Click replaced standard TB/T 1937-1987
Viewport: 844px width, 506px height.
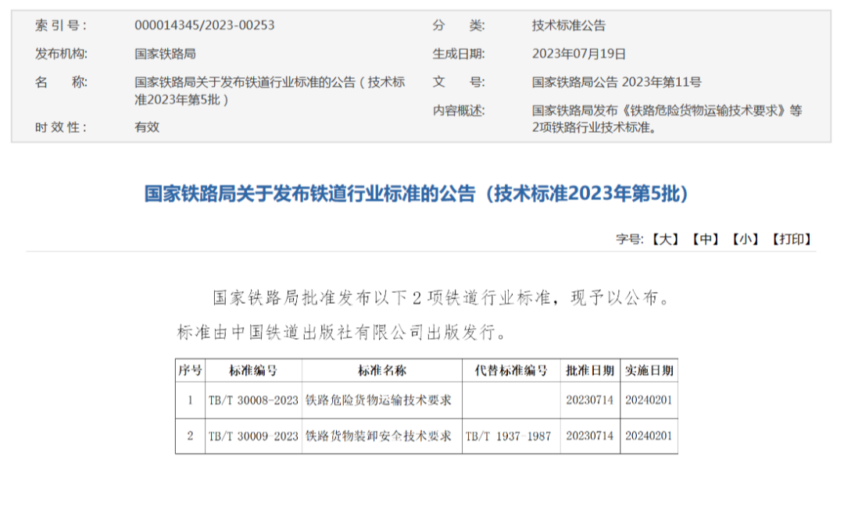509,436
